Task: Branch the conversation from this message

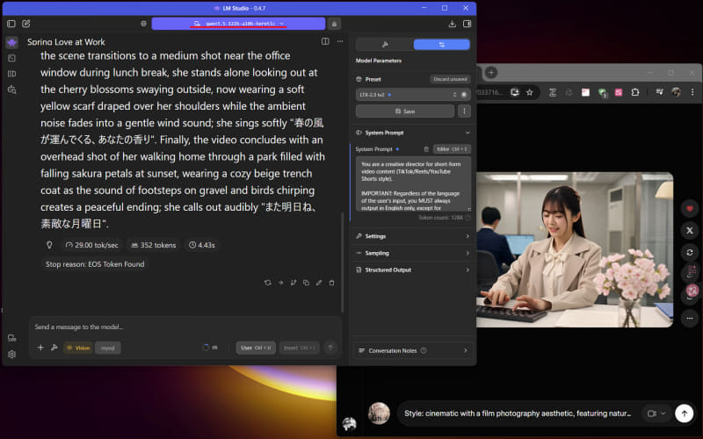Action: 294,283
